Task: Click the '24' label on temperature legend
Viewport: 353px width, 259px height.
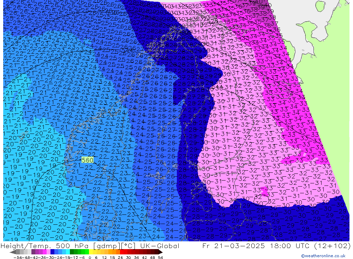Action: (120, 258)
